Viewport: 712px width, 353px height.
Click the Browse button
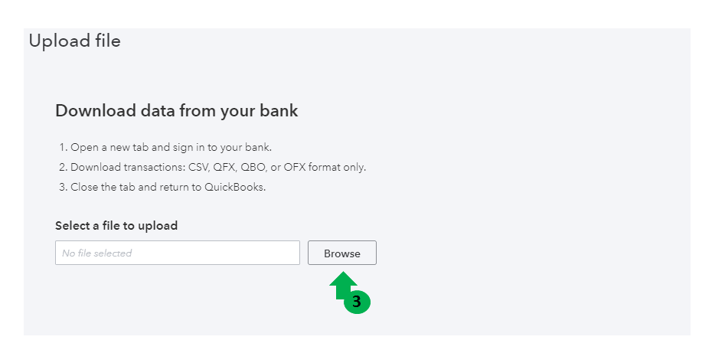(x=341, y=253)
